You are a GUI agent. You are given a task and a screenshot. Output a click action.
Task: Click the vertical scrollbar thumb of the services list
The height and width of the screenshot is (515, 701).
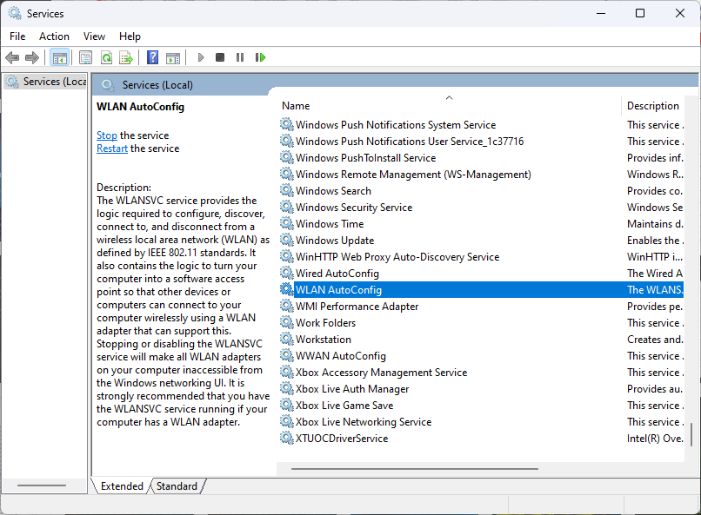[x=691, y=435]
